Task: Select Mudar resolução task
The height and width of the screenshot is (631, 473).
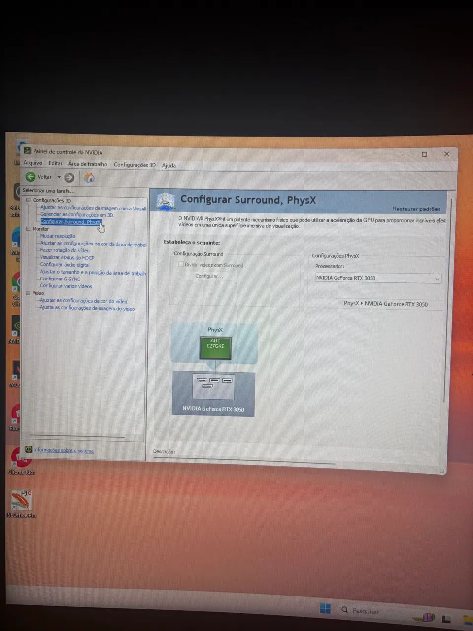Action: point(58,236)
